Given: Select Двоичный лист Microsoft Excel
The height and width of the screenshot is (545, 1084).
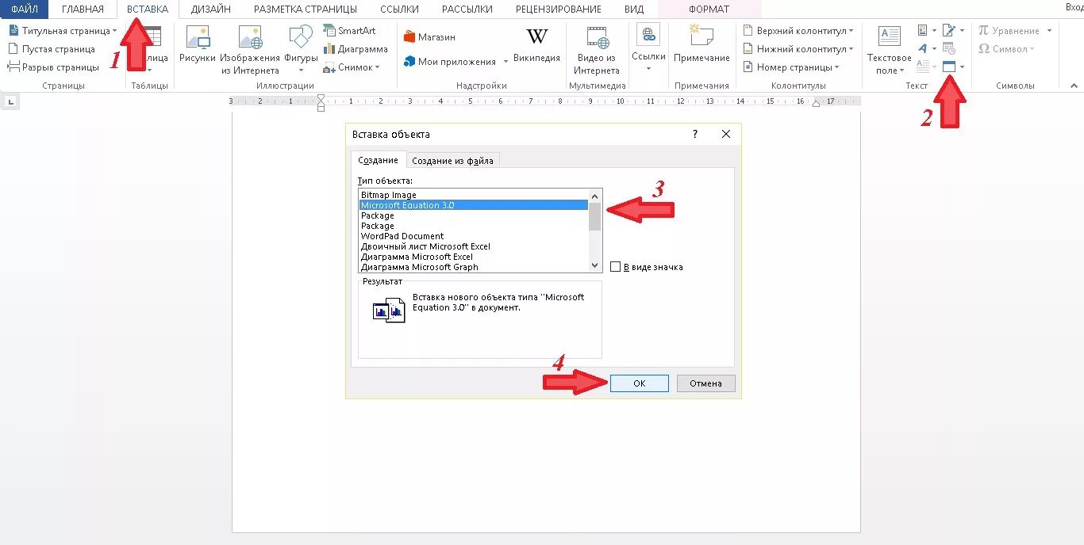Looking at the screenshot, I should pyautogui.click(x=474, y=246).
